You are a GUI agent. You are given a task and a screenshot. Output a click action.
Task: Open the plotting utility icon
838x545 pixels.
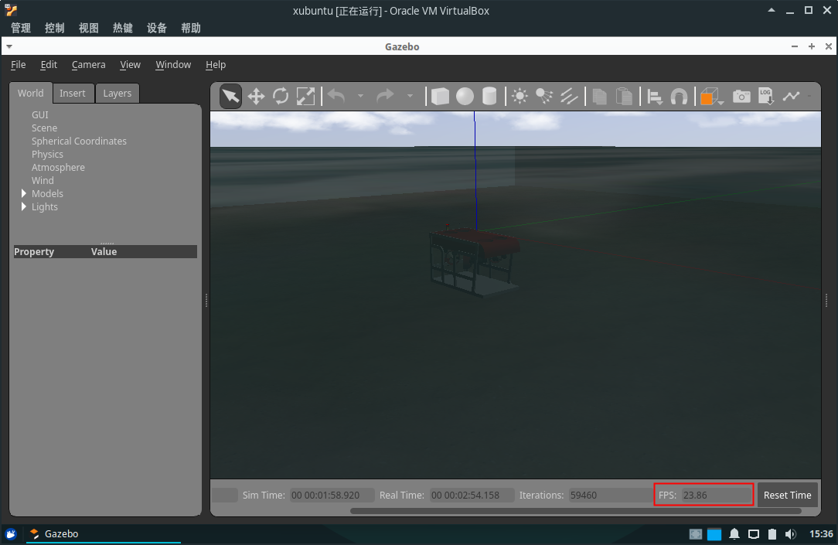(x=792, y=96)
